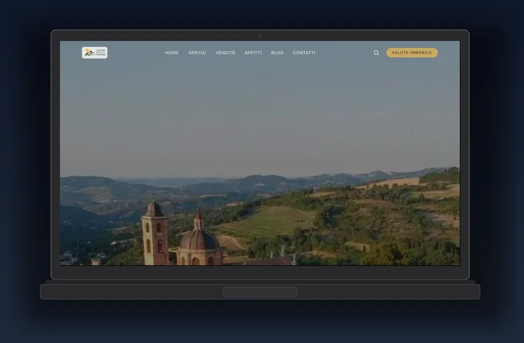Open the Servizi menu item
Viewport: 524px width, 343px height.
[197, 53]
